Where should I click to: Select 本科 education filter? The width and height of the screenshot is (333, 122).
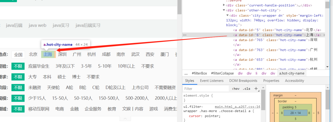pyautogui.click(x=47, y=77)
